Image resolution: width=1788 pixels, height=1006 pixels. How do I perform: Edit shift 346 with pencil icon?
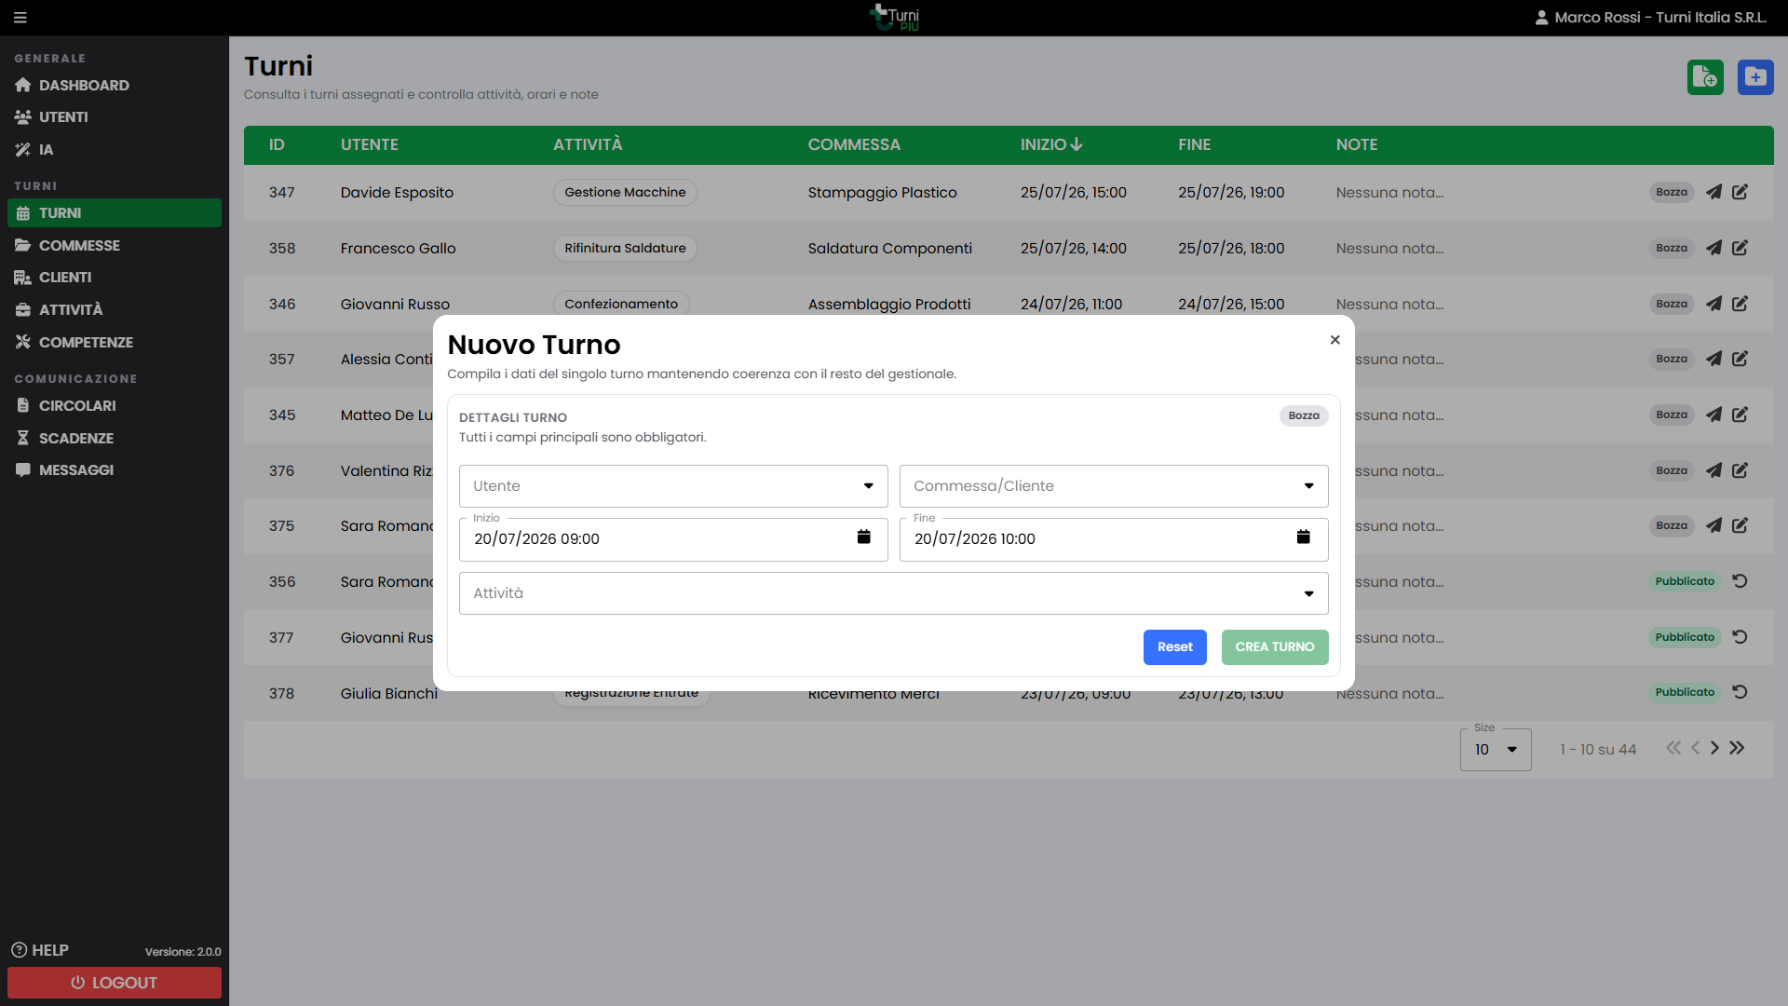pyautogui.click(x=1740, y=304)
